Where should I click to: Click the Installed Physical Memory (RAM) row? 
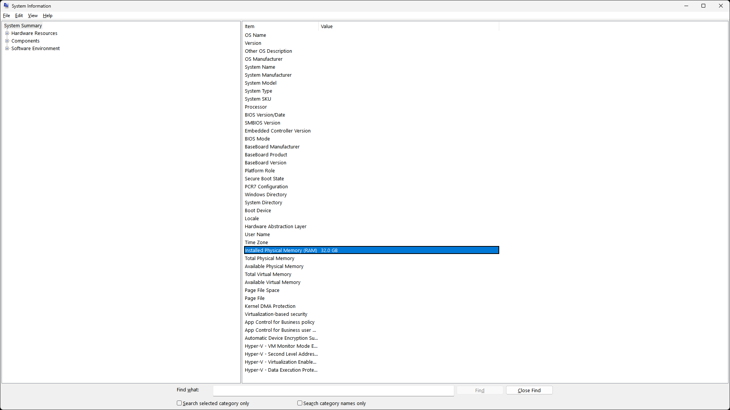[371, 251]
